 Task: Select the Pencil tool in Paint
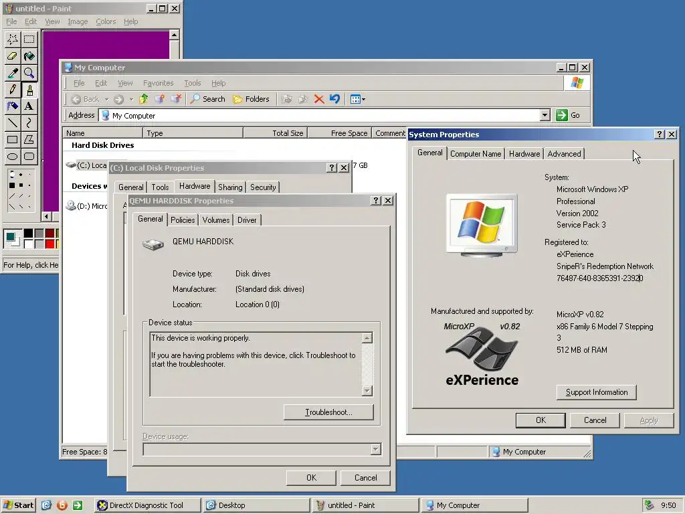click(x=12, y=90)
